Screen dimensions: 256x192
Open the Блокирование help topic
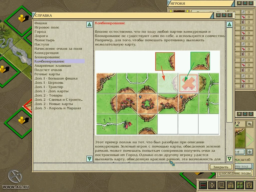pyautogui.click(x=47, y=57)
